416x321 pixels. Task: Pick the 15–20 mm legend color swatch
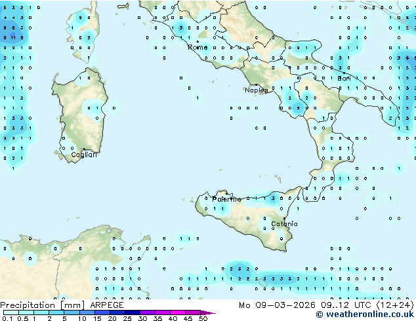point(102,312)
